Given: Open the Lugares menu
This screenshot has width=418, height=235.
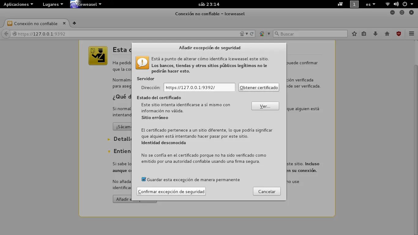Looking at the screenshot, I should tap(53, 4).
